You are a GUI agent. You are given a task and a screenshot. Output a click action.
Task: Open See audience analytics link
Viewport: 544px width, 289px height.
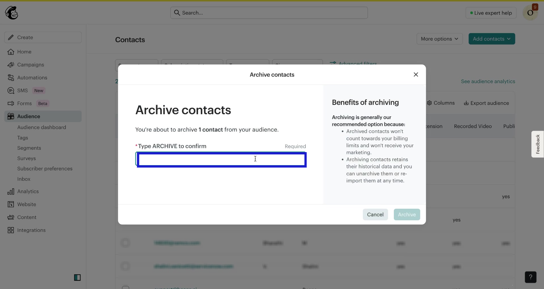(488, 81)
